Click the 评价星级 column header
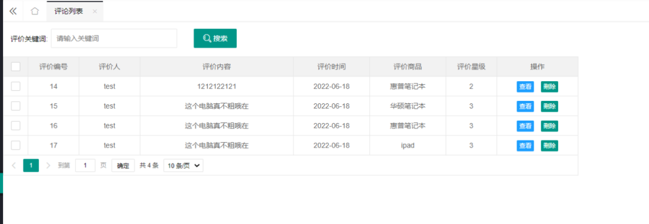Screen dimensions: 649x224 pos(472,67)
